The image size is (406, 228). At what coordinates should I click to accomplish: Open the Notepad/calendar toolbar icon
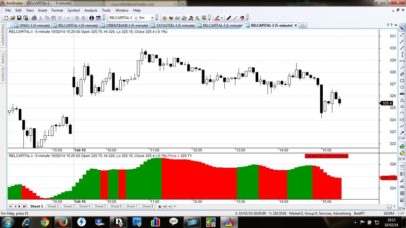(x=98, y=18)
